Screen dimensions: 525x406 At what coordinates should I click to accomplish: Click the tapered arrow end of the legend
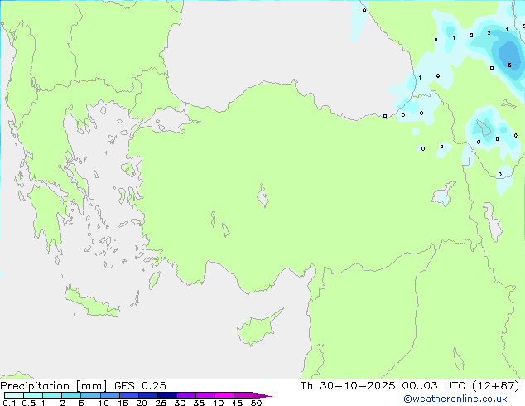point(262,396)
